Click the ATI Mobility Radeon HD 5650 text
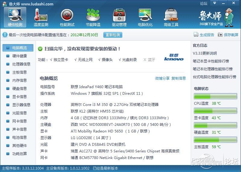 110,131
